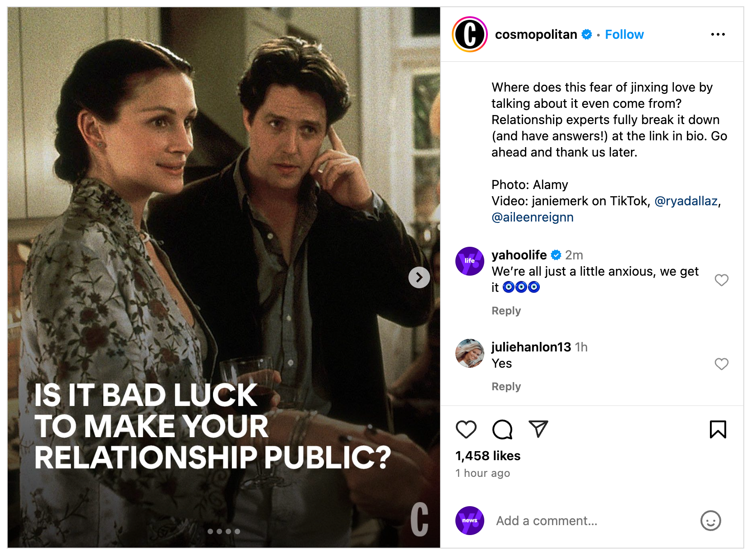Viewport: 751px width, 554px height.
Task: Reply to juliehanlon13's comment
Action: coord(506,387)
